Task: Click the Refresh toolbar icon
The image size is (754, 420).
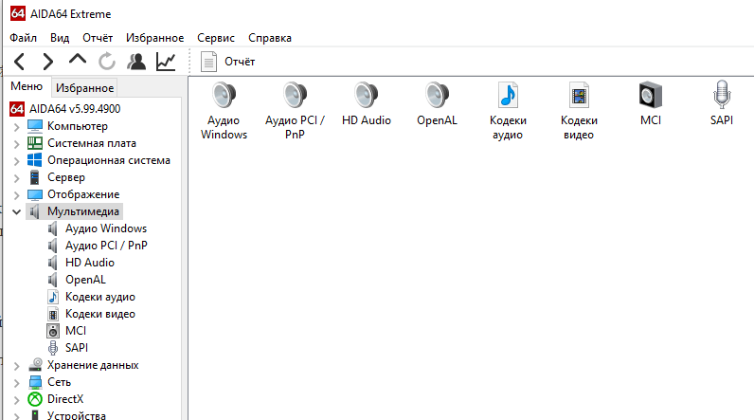Action: tap(107, 62)
